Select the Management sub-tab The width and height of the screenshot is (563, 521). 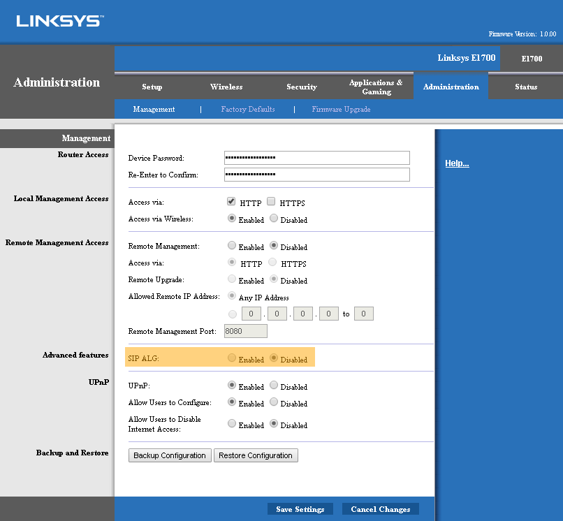[x=154, y=109]
